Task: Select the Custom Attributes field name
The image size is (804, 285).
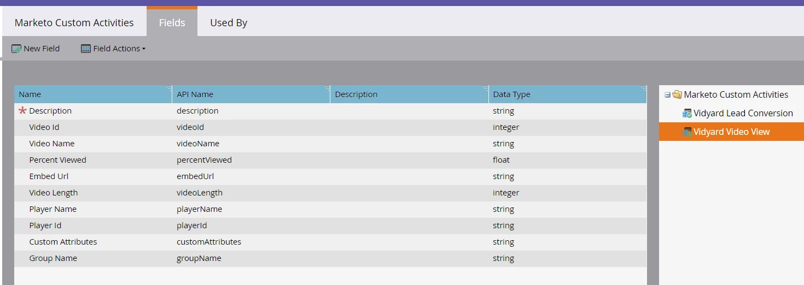Action: [63, 242]
